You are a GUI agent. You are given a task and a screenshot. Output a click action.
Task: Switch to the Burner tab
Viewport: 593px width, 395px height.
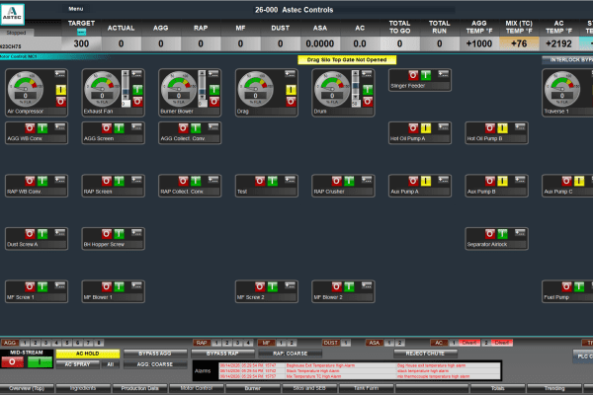(x=253, y=388)
